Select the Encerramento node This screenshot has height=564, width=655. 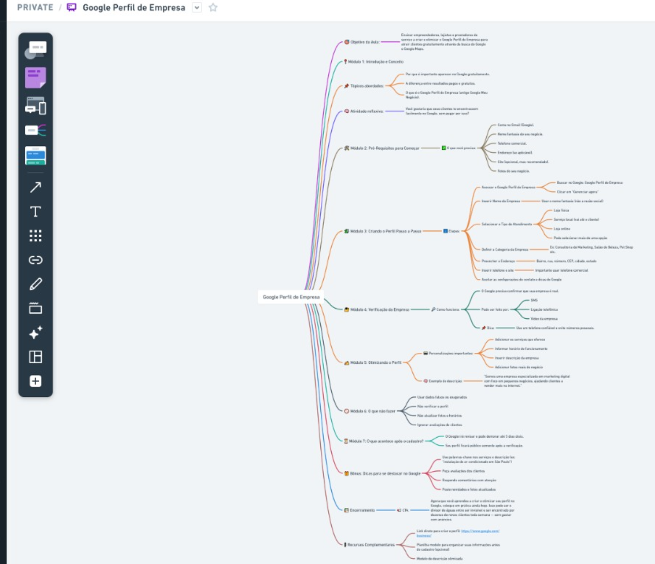[x=360, y=511]
